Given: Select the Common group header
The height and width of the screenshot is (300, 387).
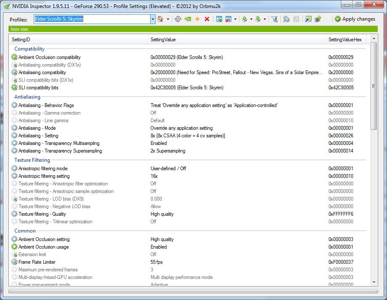Looking at the screenshot, I should pyautogui.click(x=25, y=231).
